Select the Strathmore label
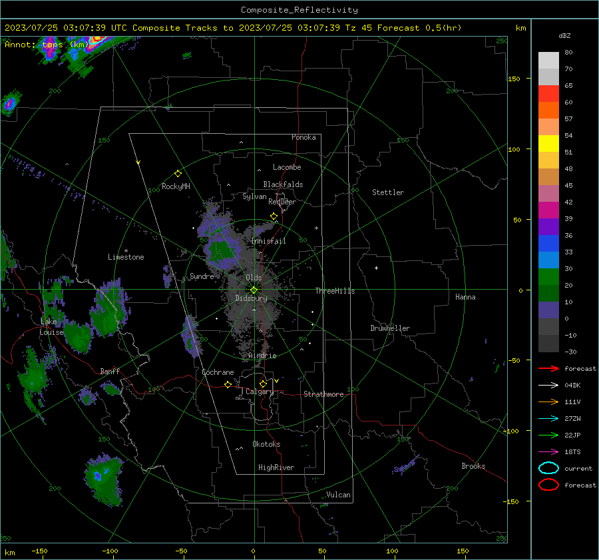 323,394
